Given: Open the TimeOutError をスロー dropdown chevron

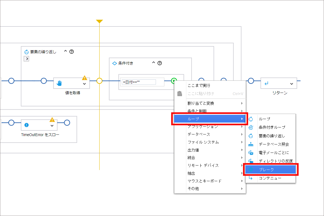Looking at the screenshot, I should click(52, 126).
